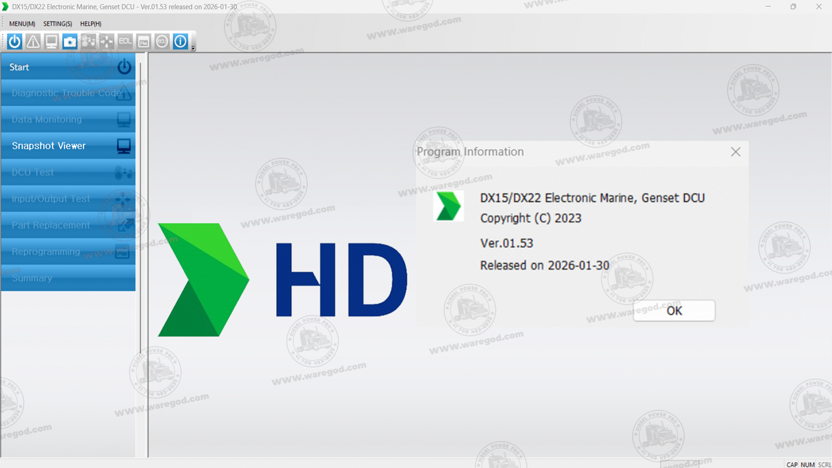832x468 pixels.
Task: Expand the toolbar overflow arrow
Action: click(193, 48)
